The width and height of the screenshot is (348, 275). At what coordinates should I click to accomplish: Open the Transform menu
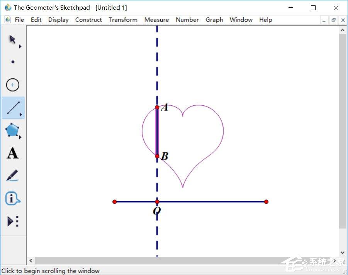[x=123, y=20]
